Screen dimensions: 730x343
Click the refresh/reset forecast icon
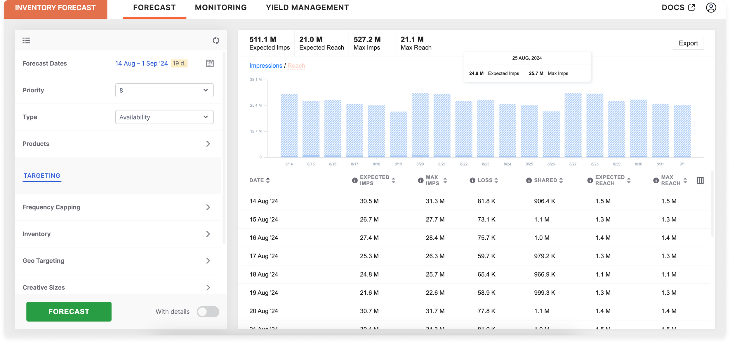[x=216, y=41]
